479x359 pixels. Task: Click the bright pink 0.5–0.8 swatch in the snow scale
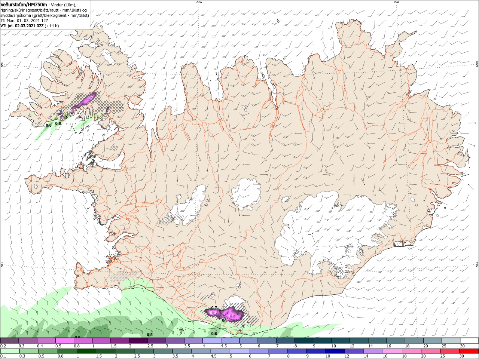[x=64, y=341]
